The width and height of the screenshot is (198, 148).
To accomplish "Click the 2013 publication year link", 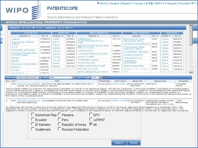I will [x=165, y=69].
